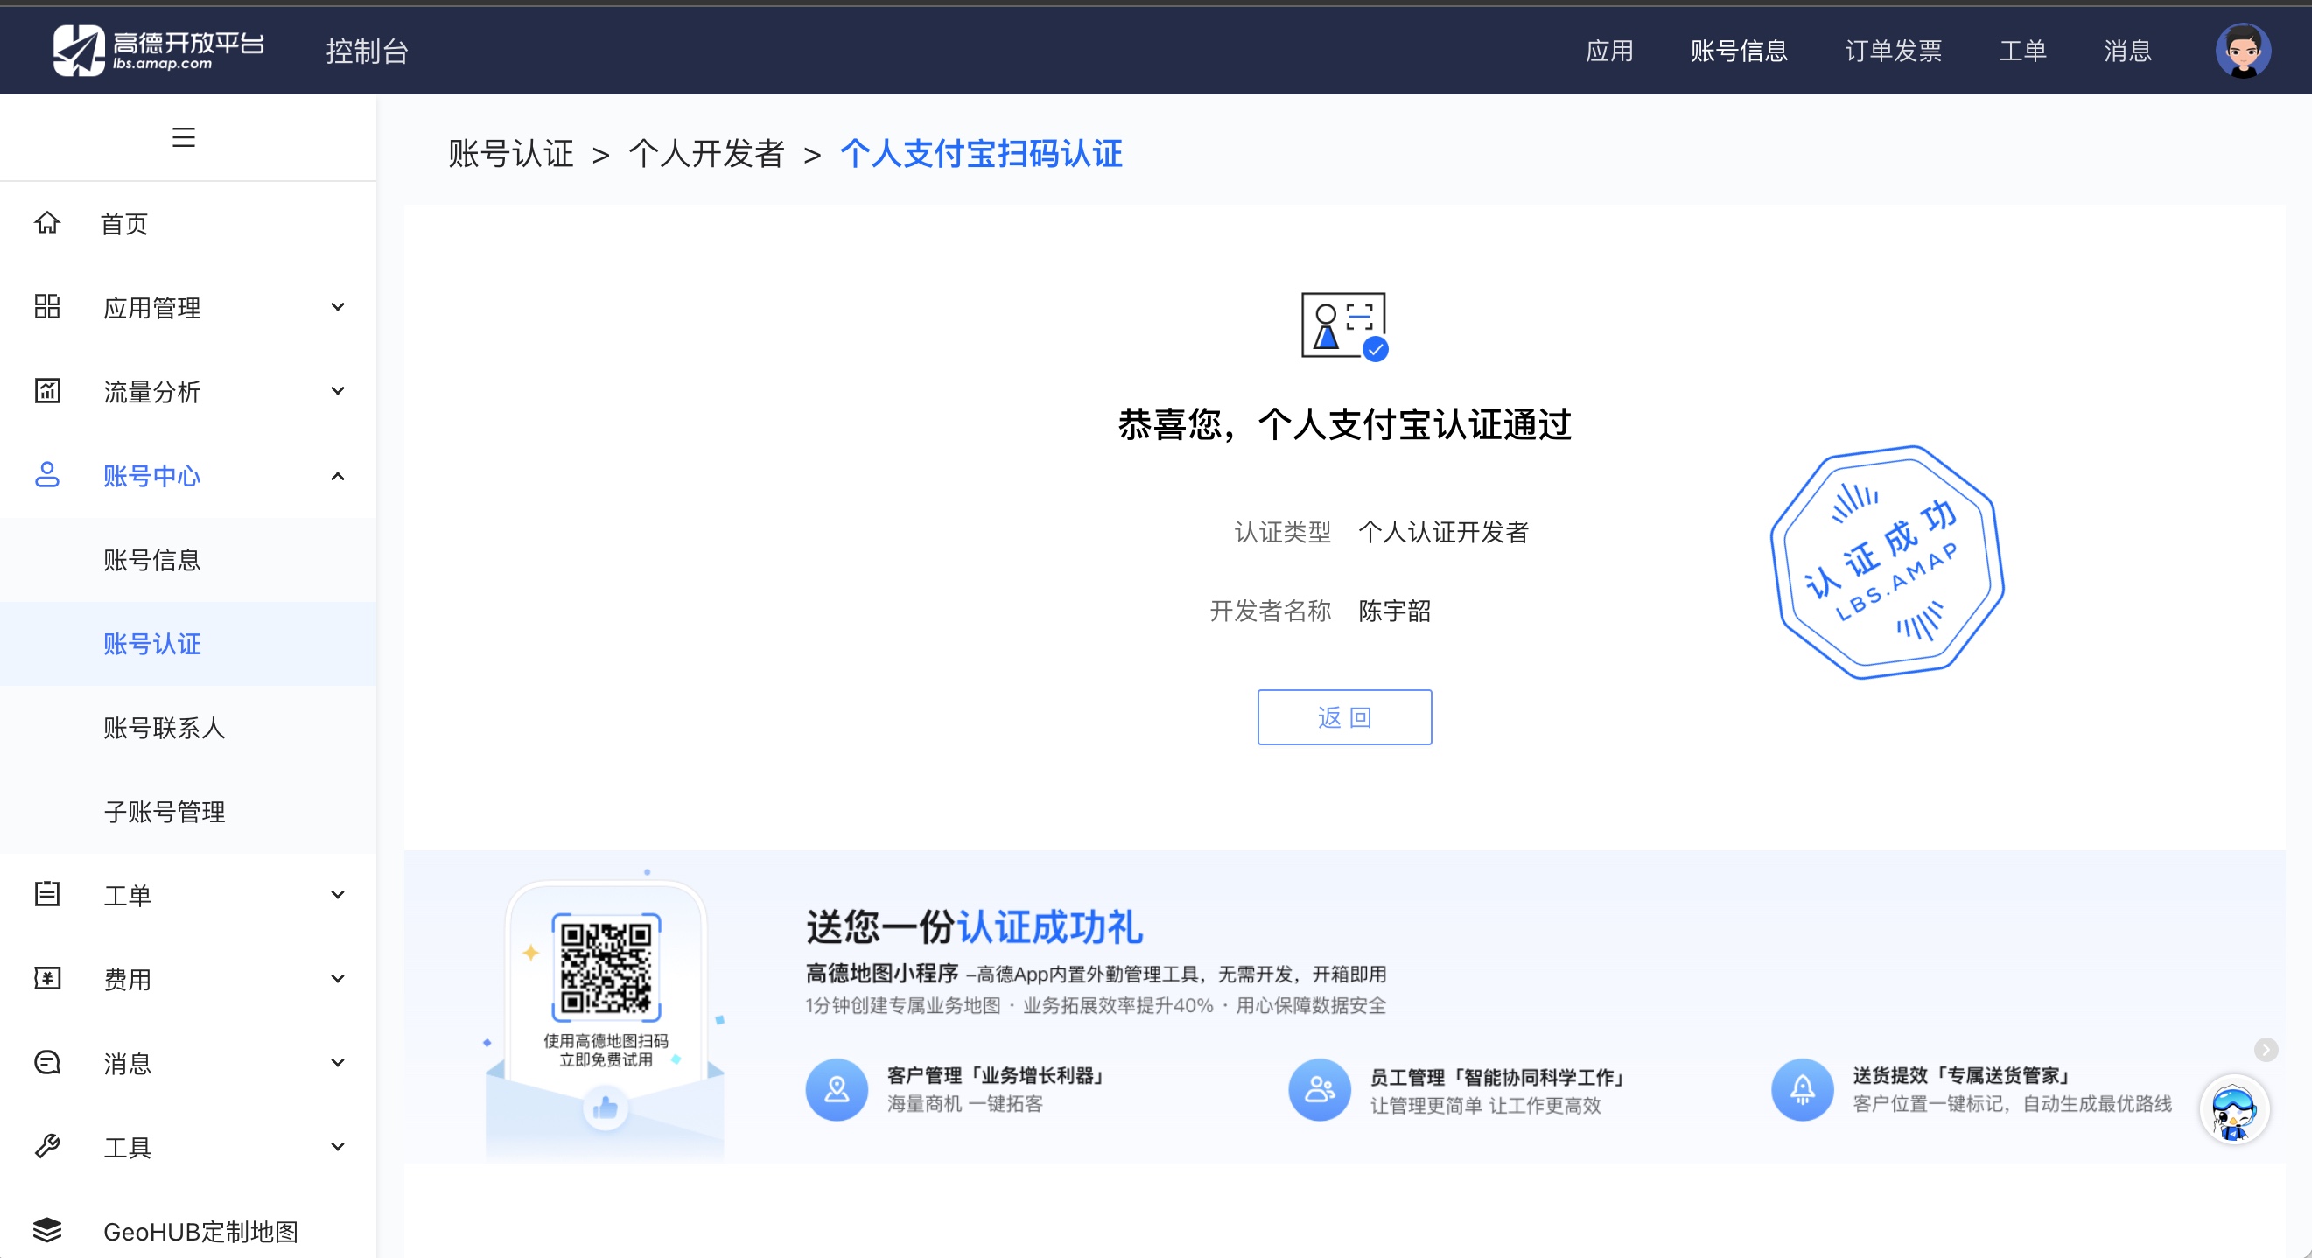Click the ticket icon beside 工单 in sidebar
The width and height of the screenshot is (2312, 1258).
click(46, 895)
